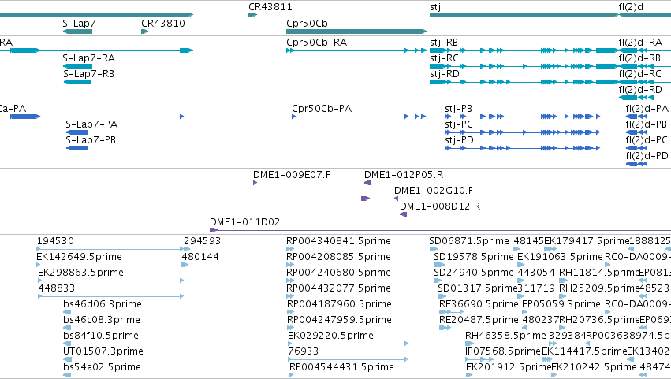Viewport: 671px width, 379px height.
Task: Click the 194530 EST label
Action: pos(55,241)
